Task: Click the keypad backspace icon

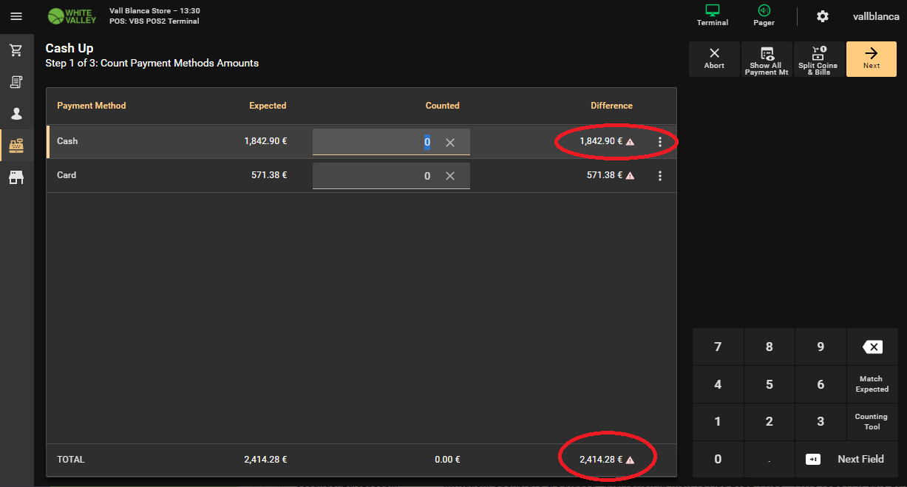Action: (872, 347)
